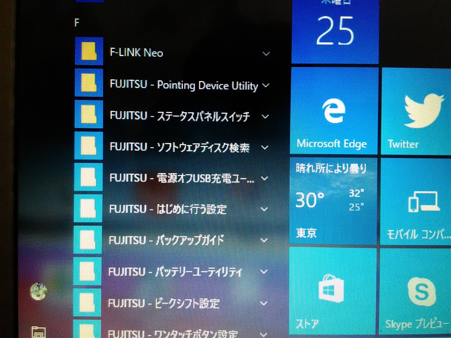Expand the Pointing Device Utility chevron

[x=266, y=85]
